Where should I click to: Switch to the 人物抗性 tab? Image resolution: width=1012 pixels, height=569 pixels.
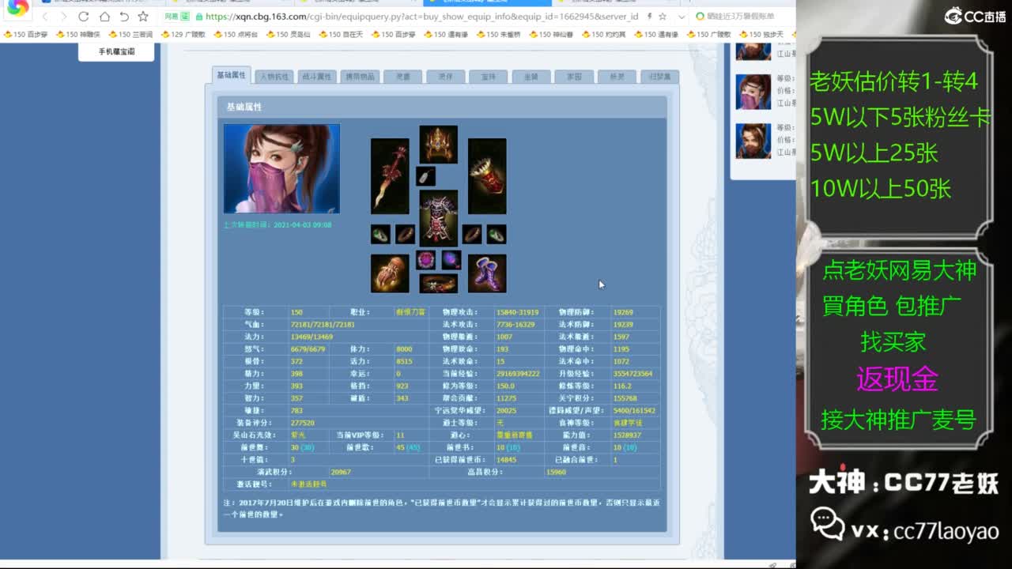[x=275, y=77]
